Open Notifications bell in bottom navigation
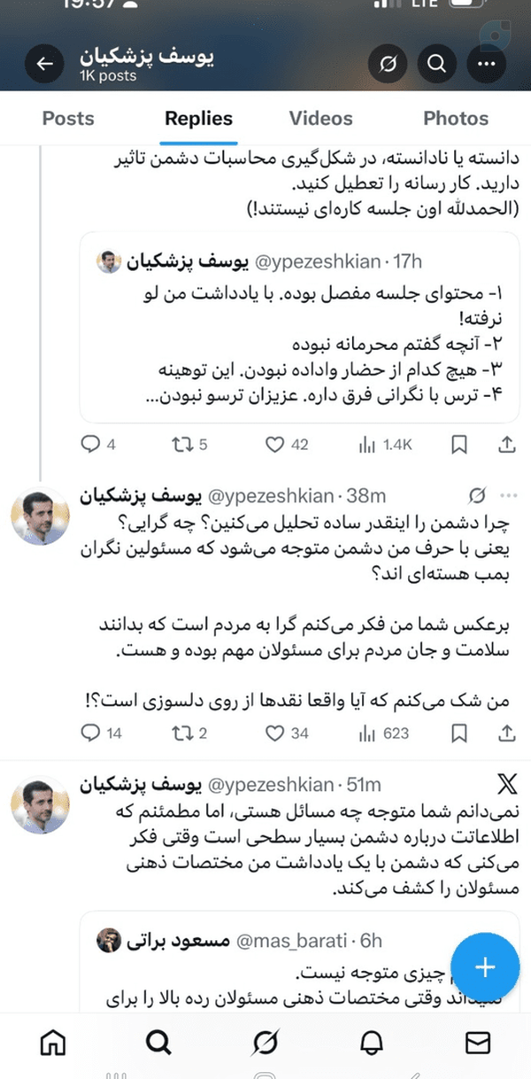 (371, 1044)
